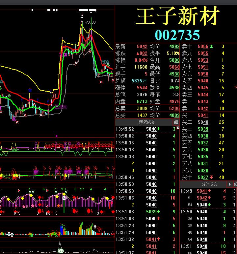
Task: Click the magenta triangle marker below the price chart
Action: point(56,136)
